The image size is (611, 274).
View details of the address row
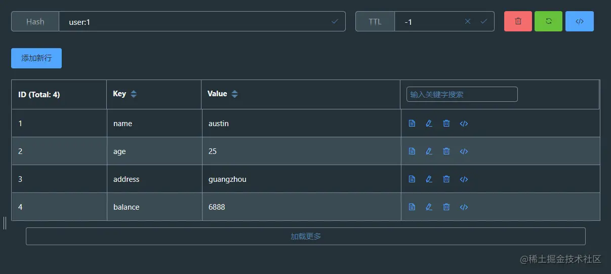click(x=412, y=179)
